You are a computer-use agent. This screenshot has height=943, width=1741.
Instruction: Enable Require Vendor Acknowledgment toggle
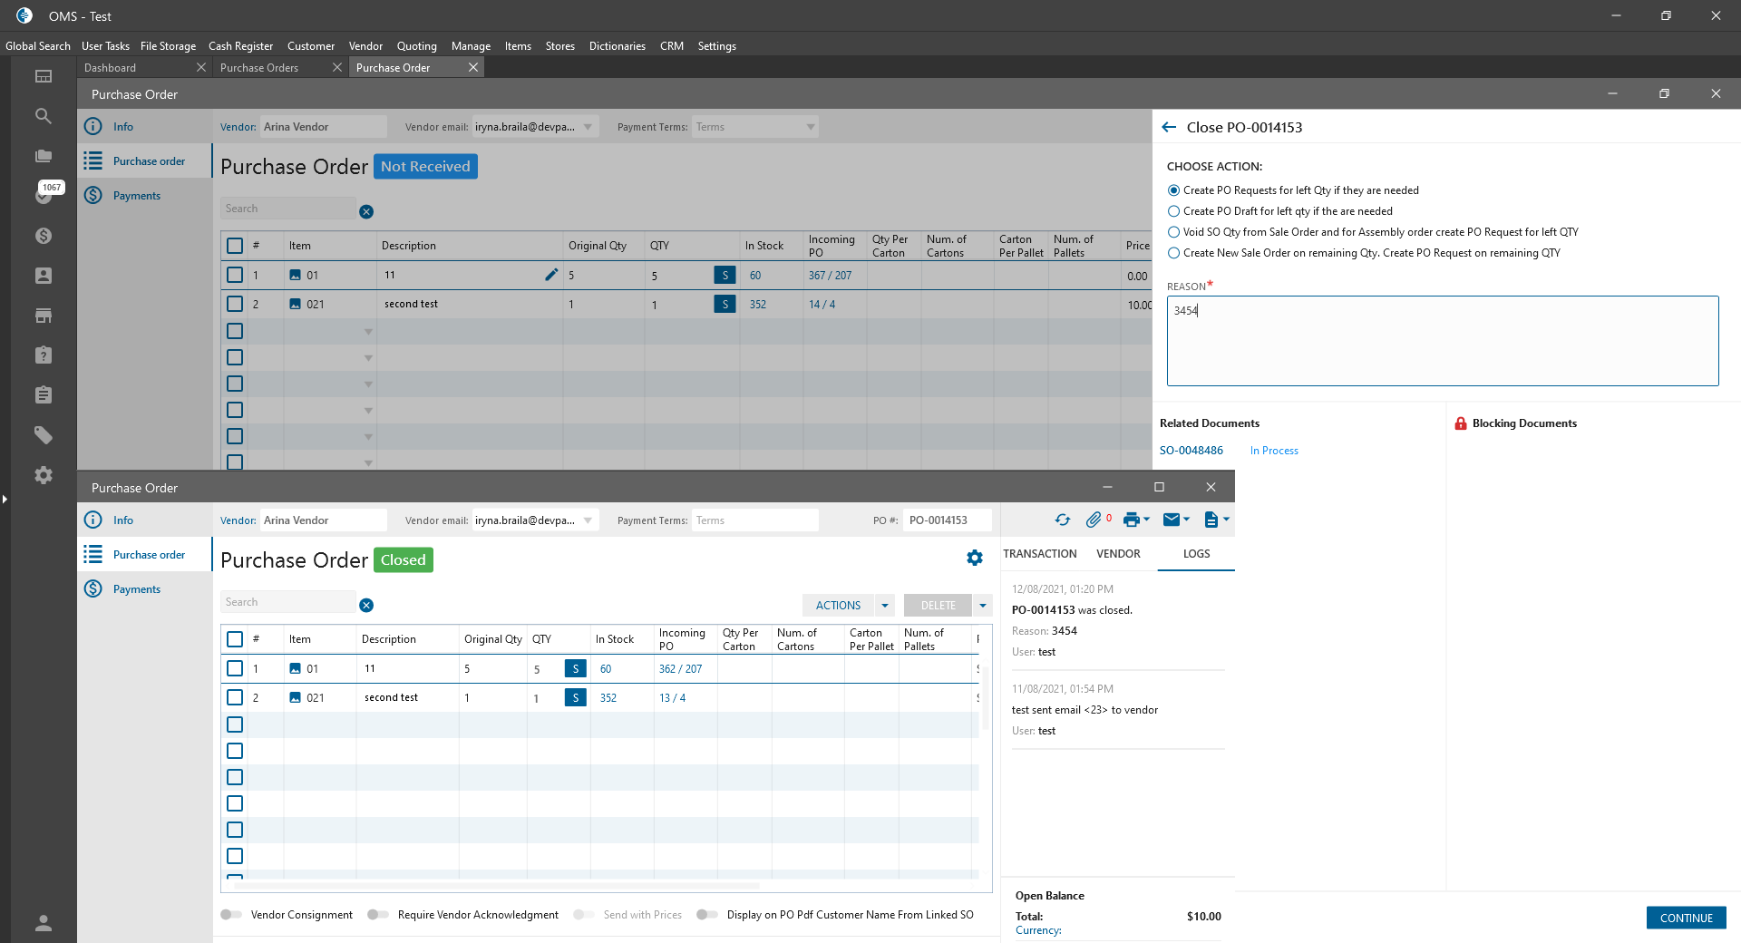[x=378, y=915]
